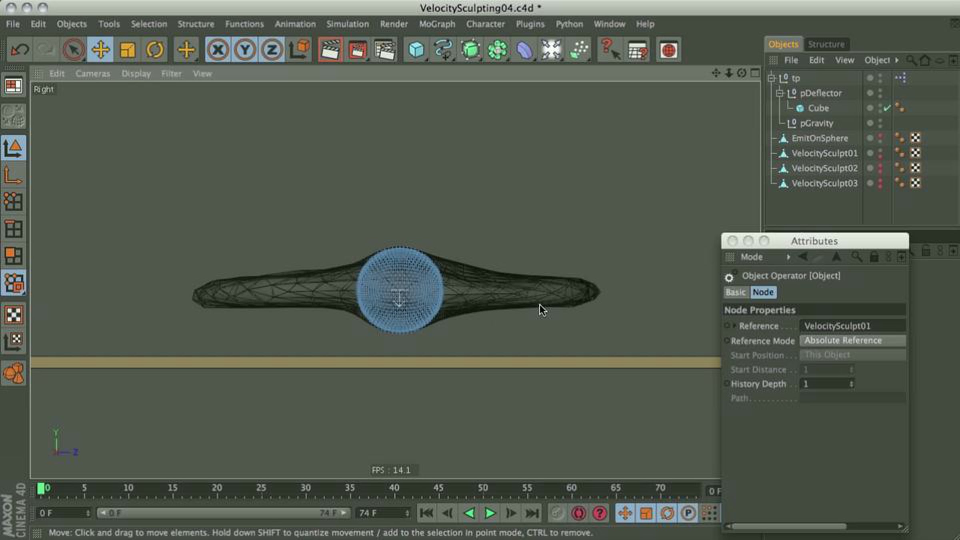
Task: Play the animation forward
Action: (490, 513)
